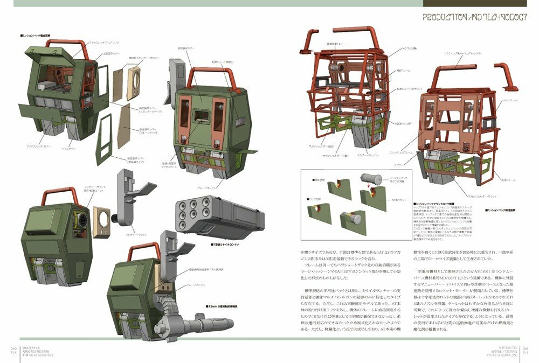The image size is (539, 363).
Task: Click 'ATM-09-ST SCOPE DOG' in the left footer
Action: coord(38,355)
